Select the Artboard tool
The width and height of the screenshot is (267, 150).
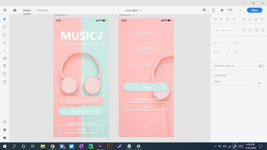pos(5,74)
